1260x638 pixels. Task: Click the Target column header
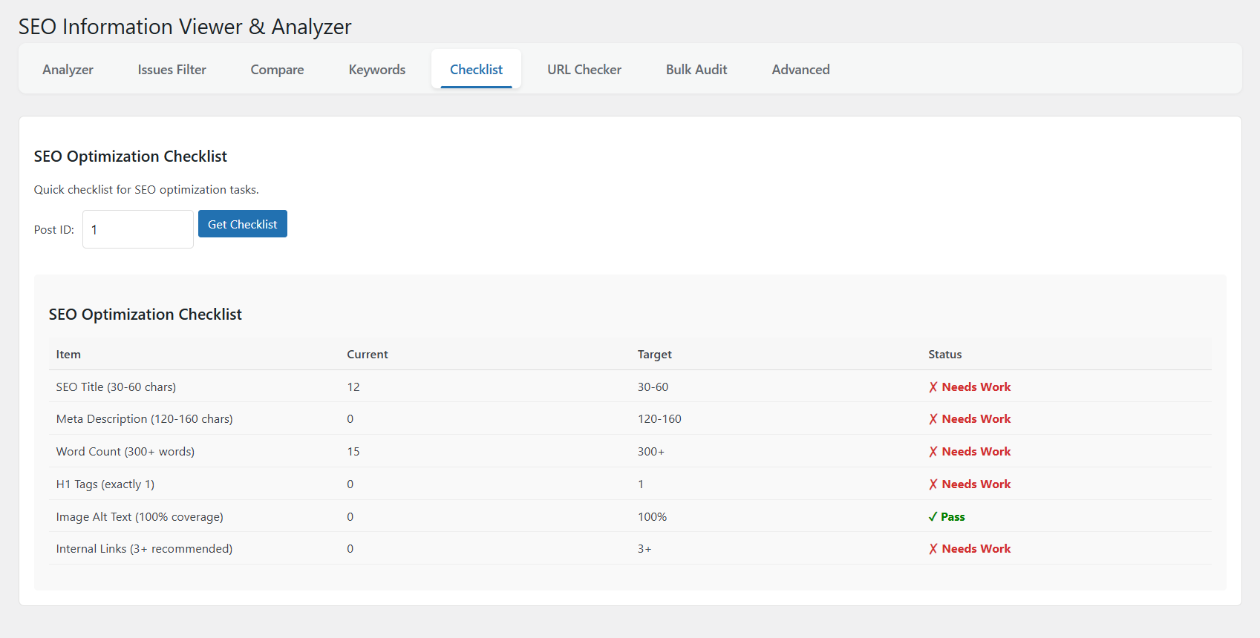click(655, 355)
